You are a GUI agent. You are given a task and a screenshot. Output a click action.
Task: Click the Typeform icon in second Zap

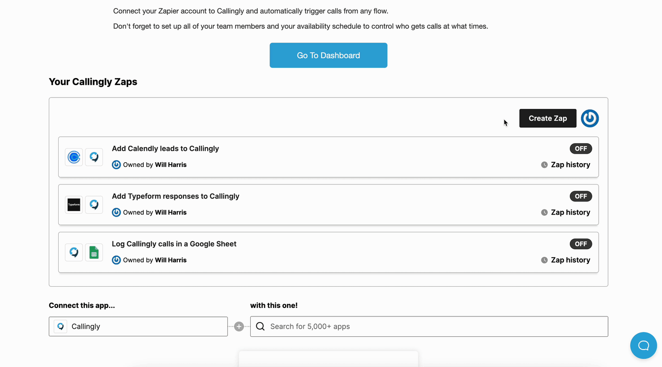(x=74, y=205)
